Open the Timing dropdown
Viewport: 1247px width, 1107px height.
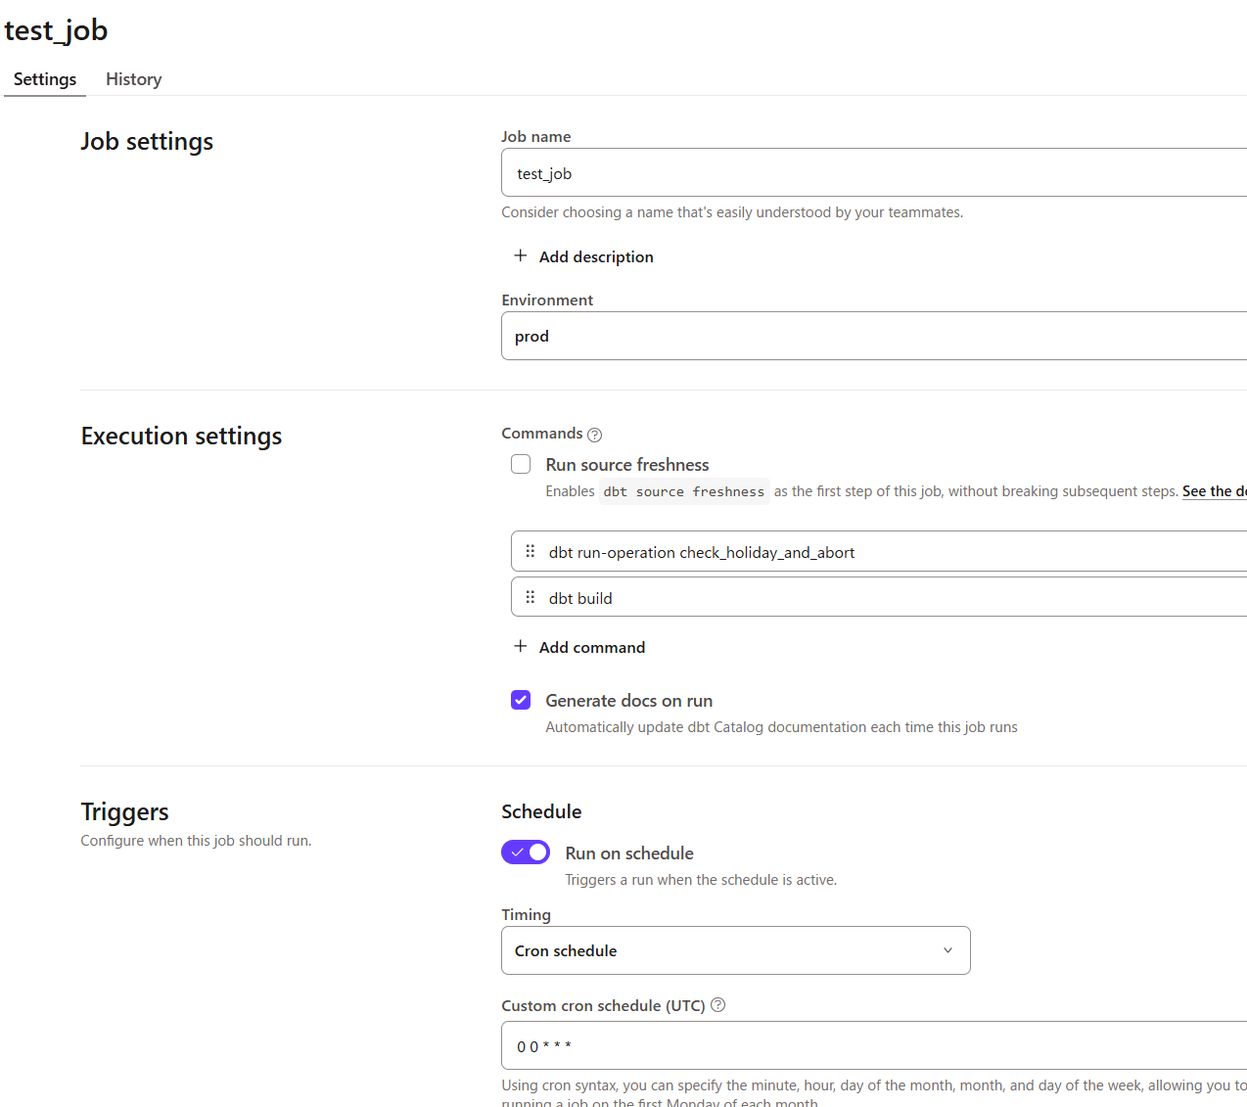[x=735, y=950]
